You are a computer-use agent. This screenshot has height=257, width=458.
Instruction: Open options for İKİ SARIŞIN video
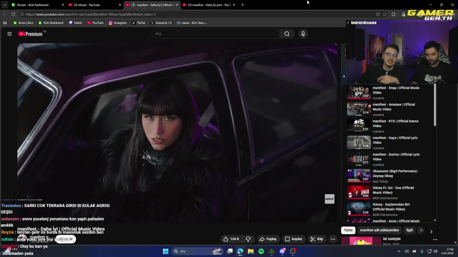[435, 240]
